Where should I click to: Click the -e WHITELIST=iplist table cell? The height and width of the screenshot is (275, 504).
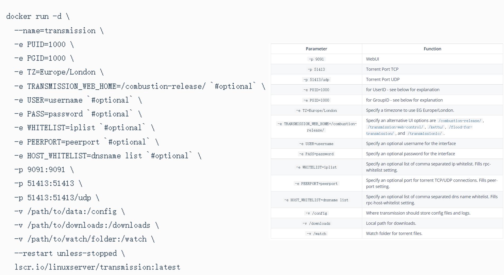coord(316,167)
